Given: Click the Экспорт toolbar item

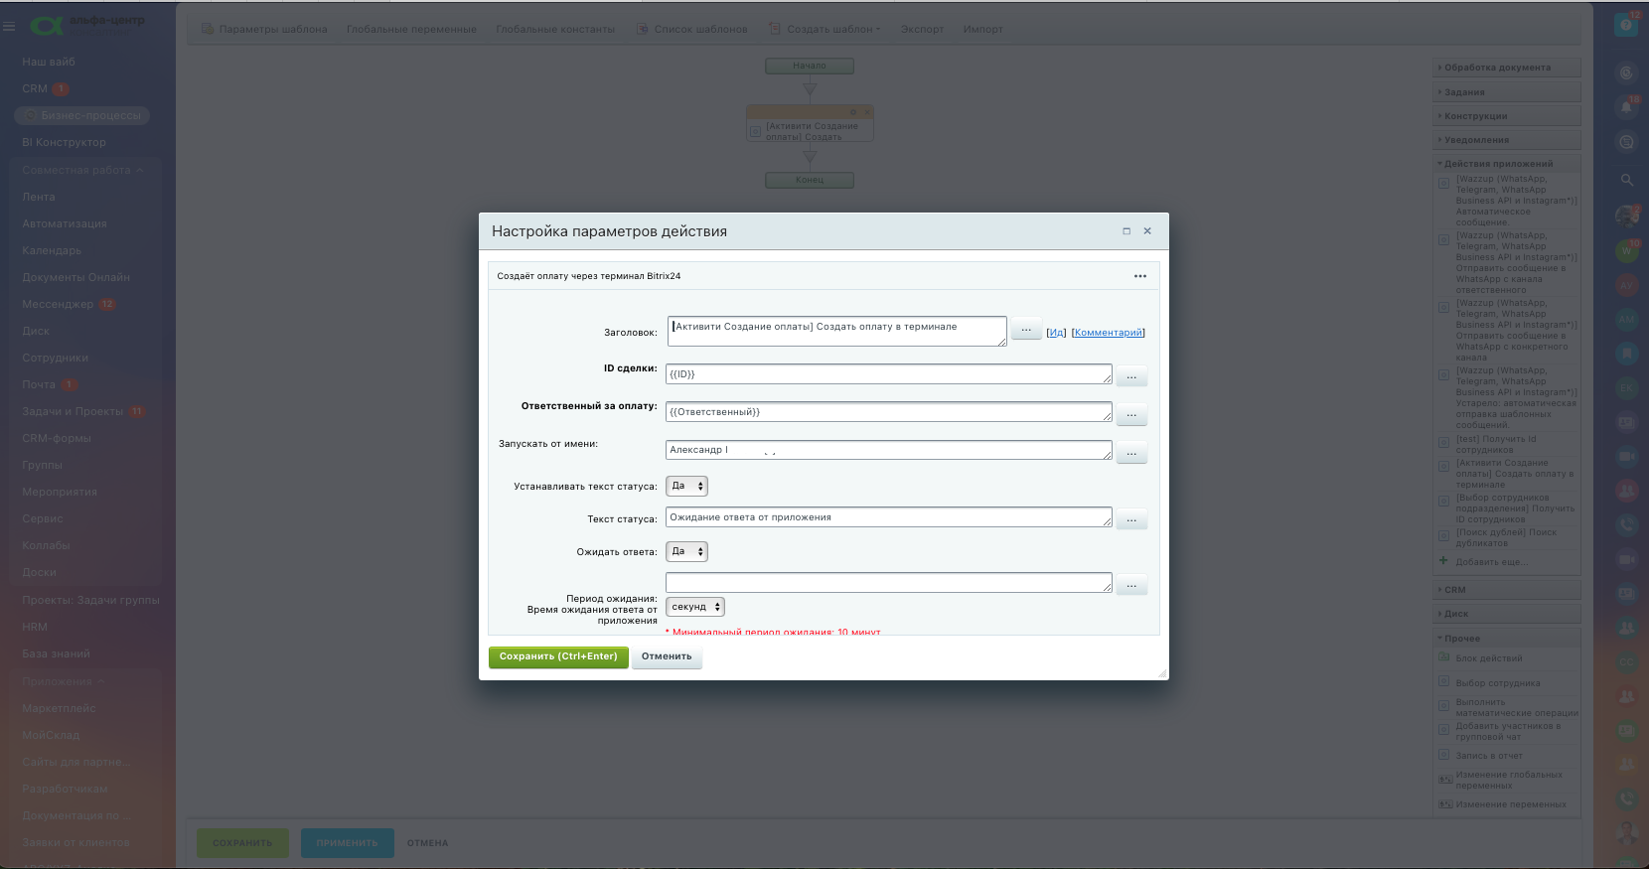Looking at the screenshot, I should point(922,29).
